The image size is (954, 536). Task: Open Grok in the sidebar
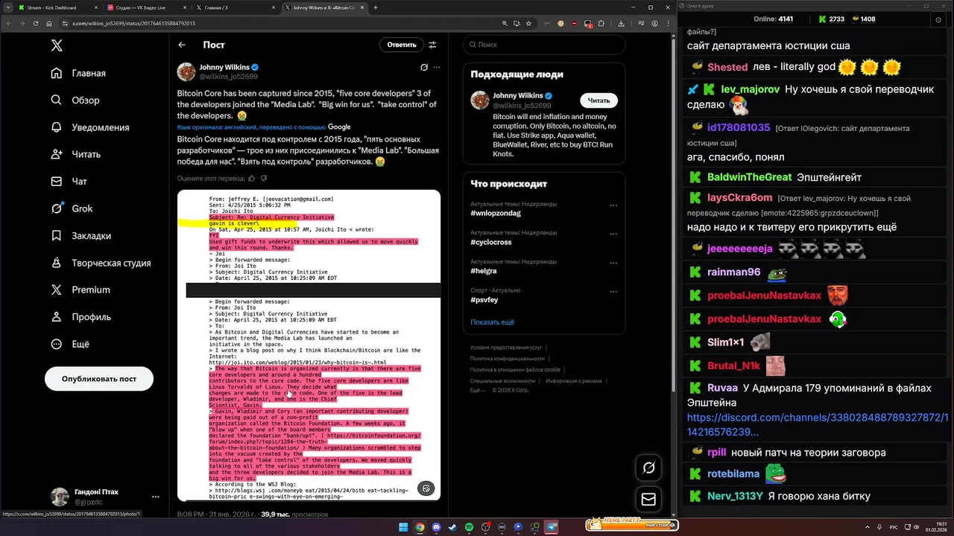click(72, 208)
